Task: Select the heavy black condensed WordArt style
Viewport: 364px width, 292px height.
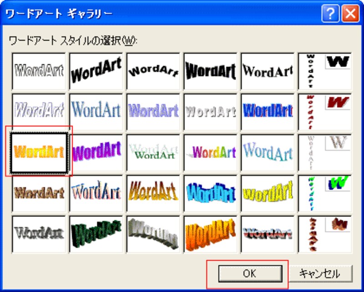Action: coord(210,71)
